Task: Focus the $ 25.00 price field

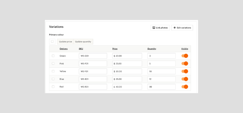Action: [x=127, y=64]
